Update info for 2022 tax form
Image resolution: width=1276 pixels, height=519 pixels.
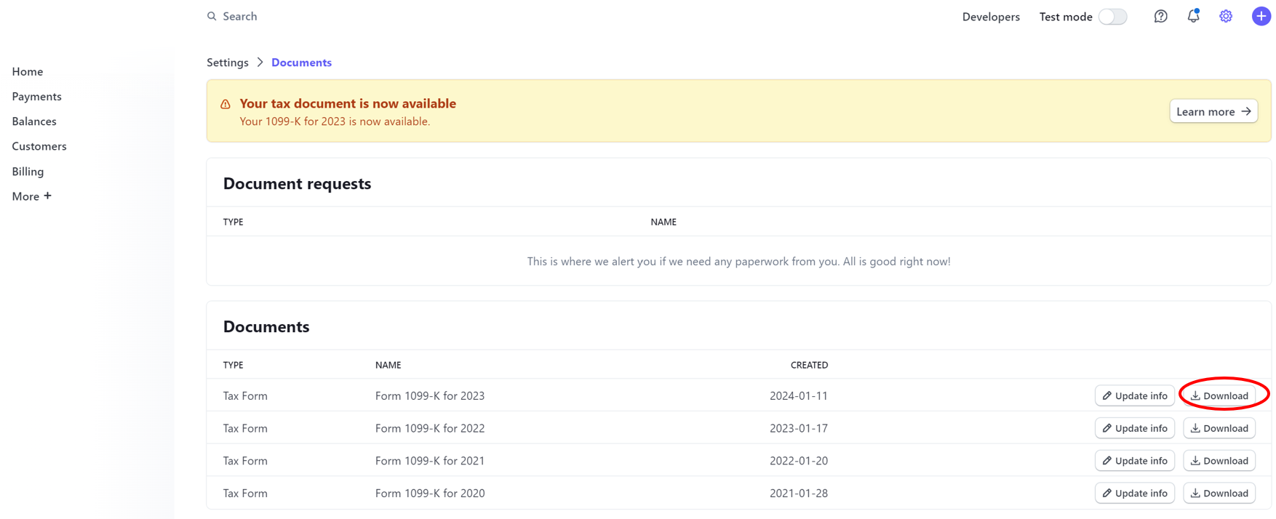click(1134, 428)
